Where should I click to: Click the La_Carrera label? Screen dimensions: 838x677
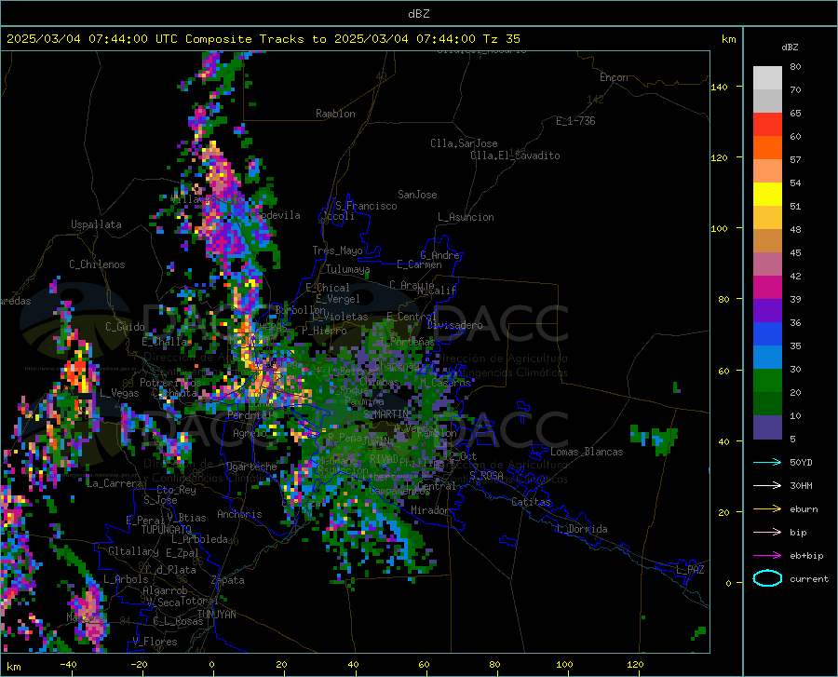tap(115, 483)
